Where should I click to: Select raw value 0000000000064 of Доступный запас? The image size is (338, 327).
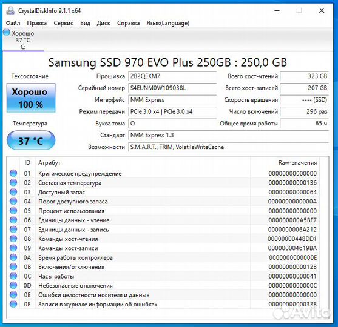click(x=292, y=192)
